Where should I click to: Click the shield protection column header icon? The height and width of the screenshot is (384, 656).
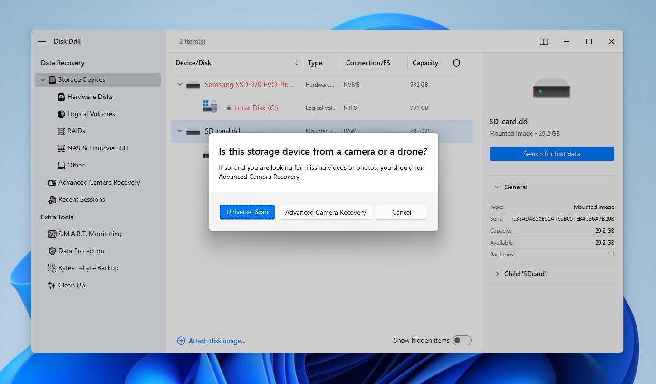click(456, 63)
